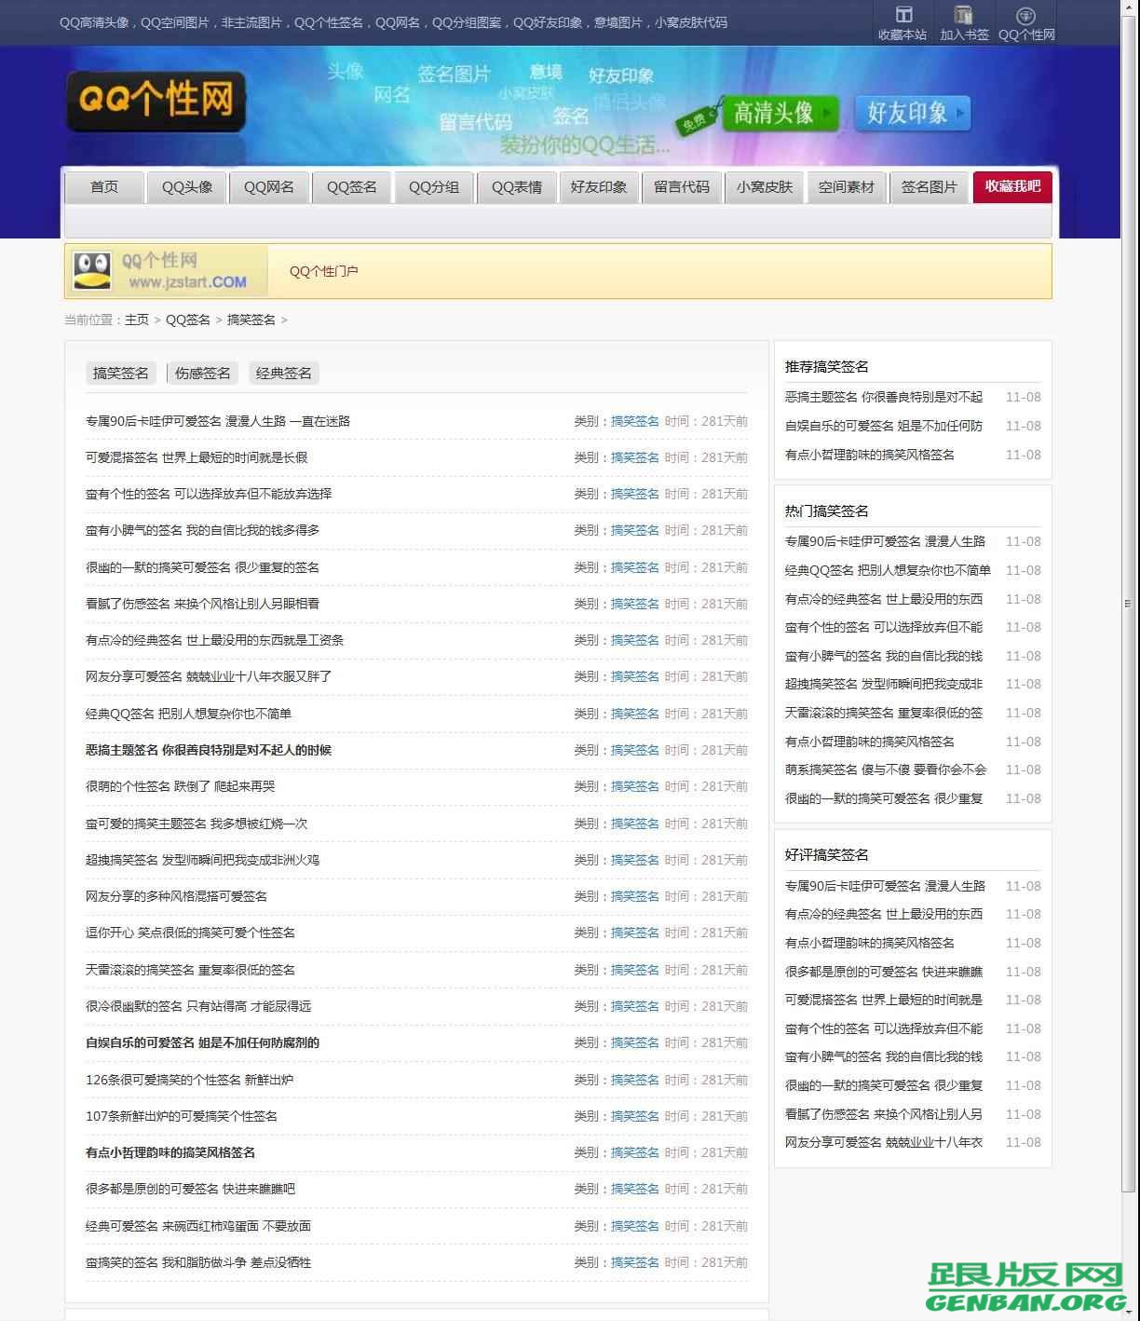Screen dimensions: 1140x1321
Task: Click a 搞笑签名 category link in the list
Action: [x=635, y=420]
